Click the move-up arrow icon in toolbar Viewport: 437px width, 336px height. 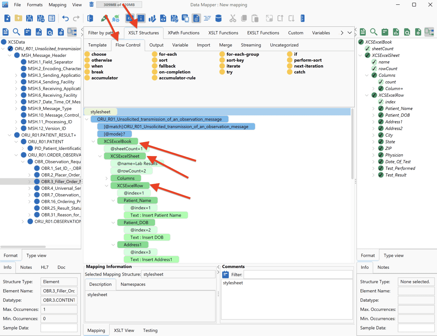coord(280,18)
